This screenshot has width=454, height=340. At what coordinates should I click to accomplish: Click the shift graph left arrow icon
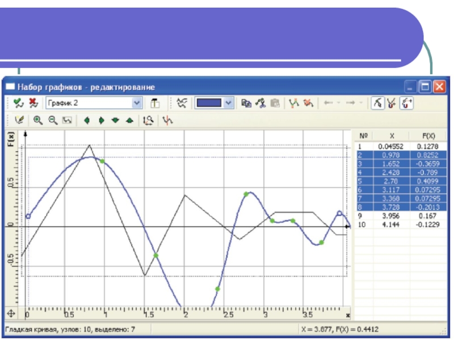tap(87, 120)
